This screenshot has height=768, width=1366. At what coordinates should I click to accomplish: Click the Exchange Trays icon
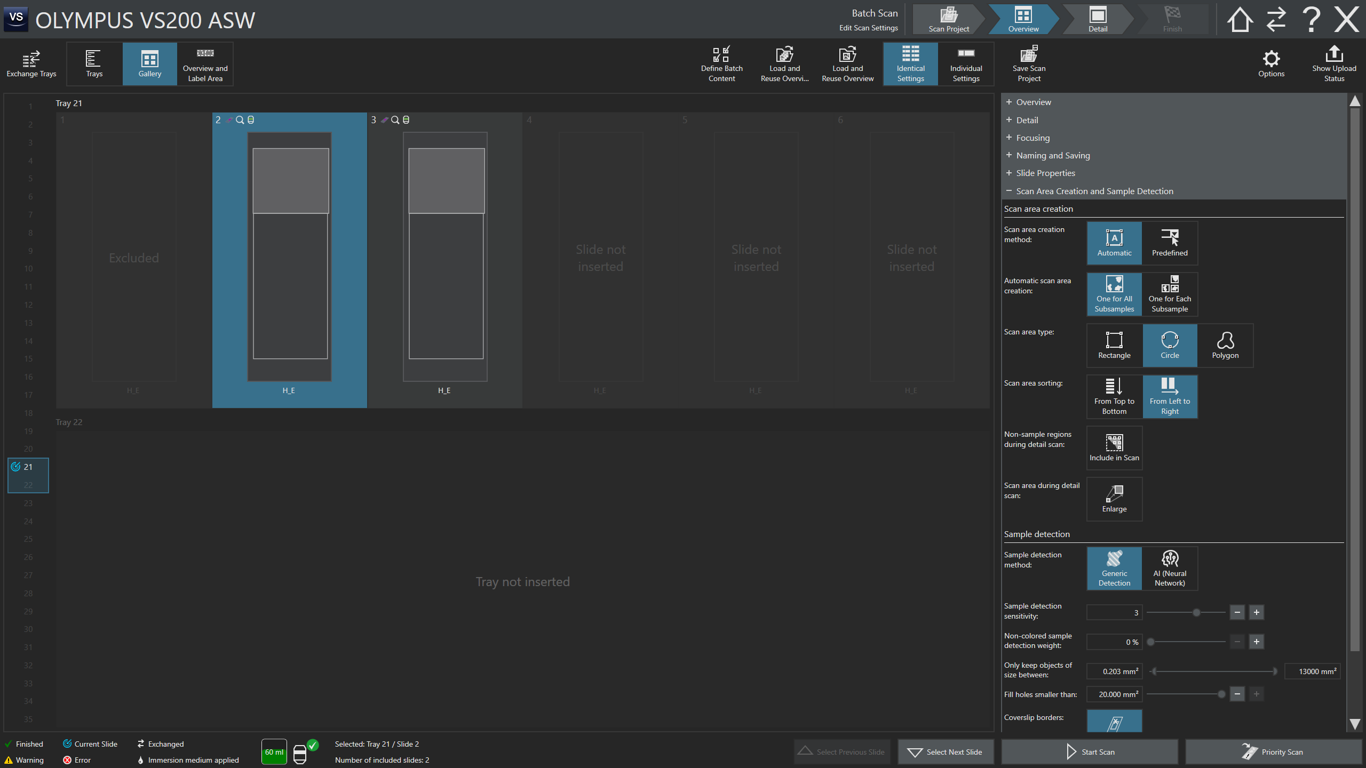click(x=31, y=64)
